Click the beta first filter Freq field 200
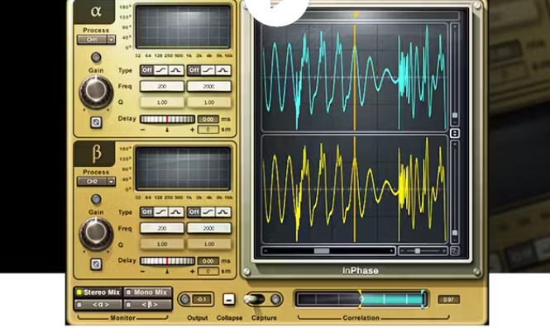The width and height of the screenshot is (550, 328). click(x=162, y=228)
